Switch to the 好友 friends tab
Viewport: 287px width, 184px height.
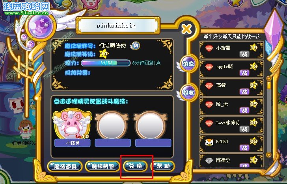click(188, 92)
